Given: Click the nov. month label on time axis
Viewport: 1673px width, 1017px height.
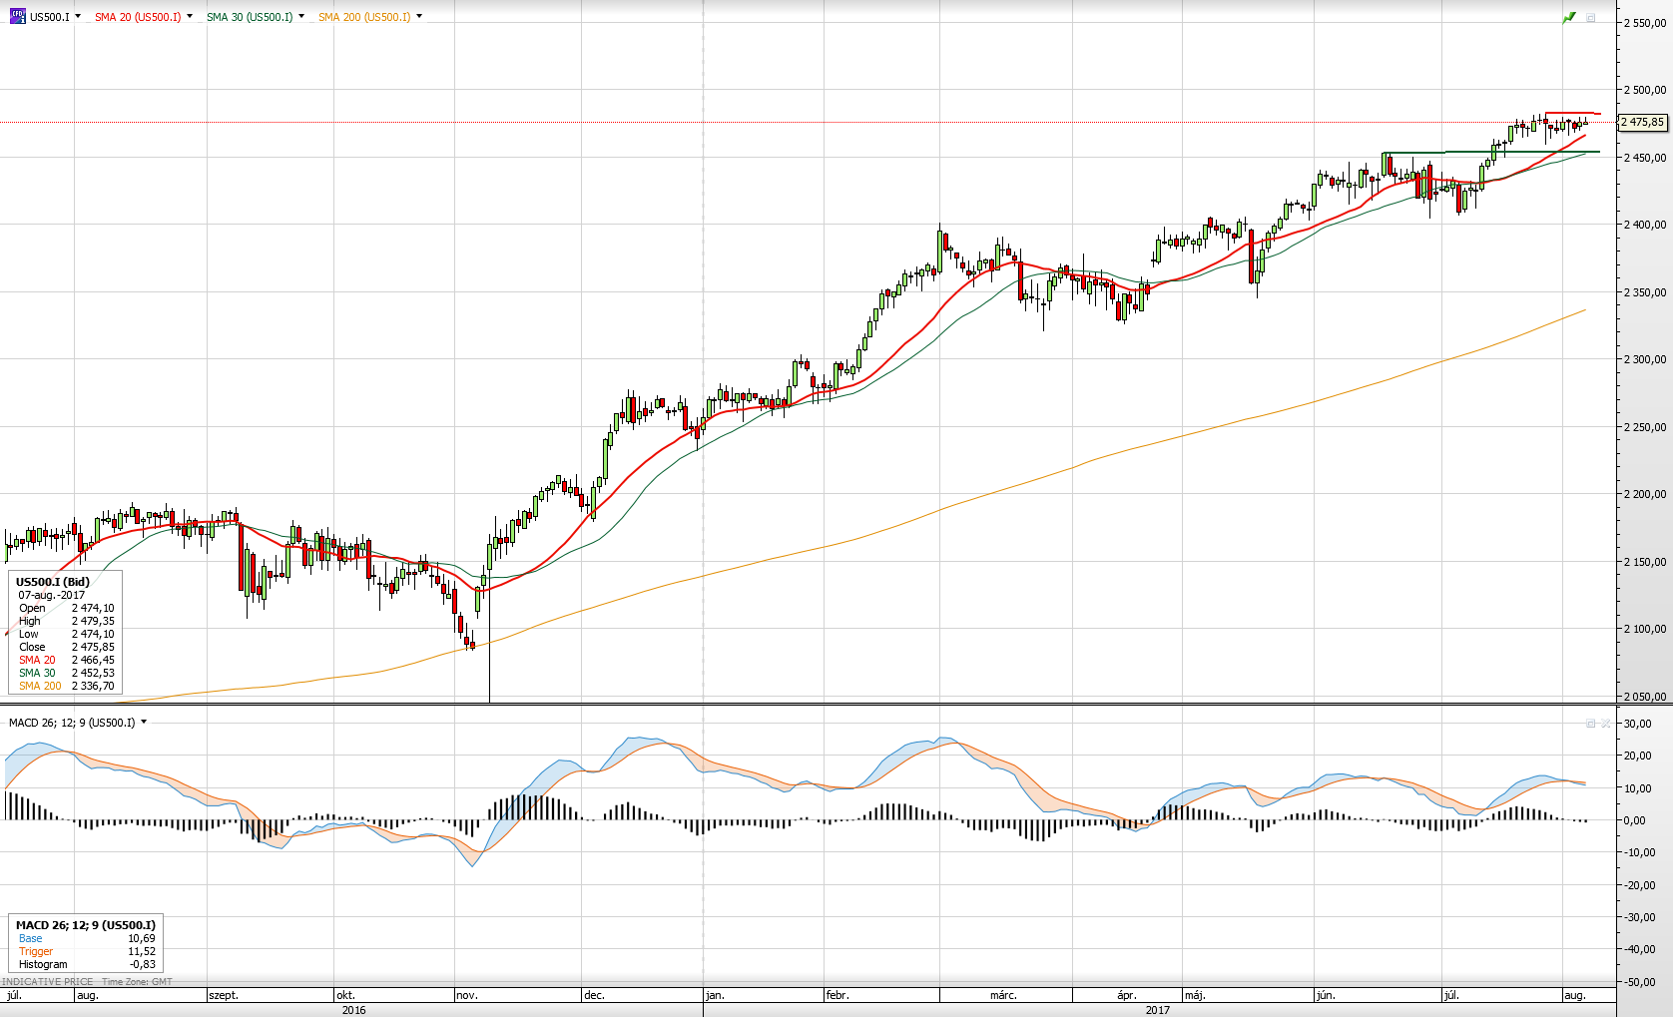Looking at the screenshot, I should (467, 995).
